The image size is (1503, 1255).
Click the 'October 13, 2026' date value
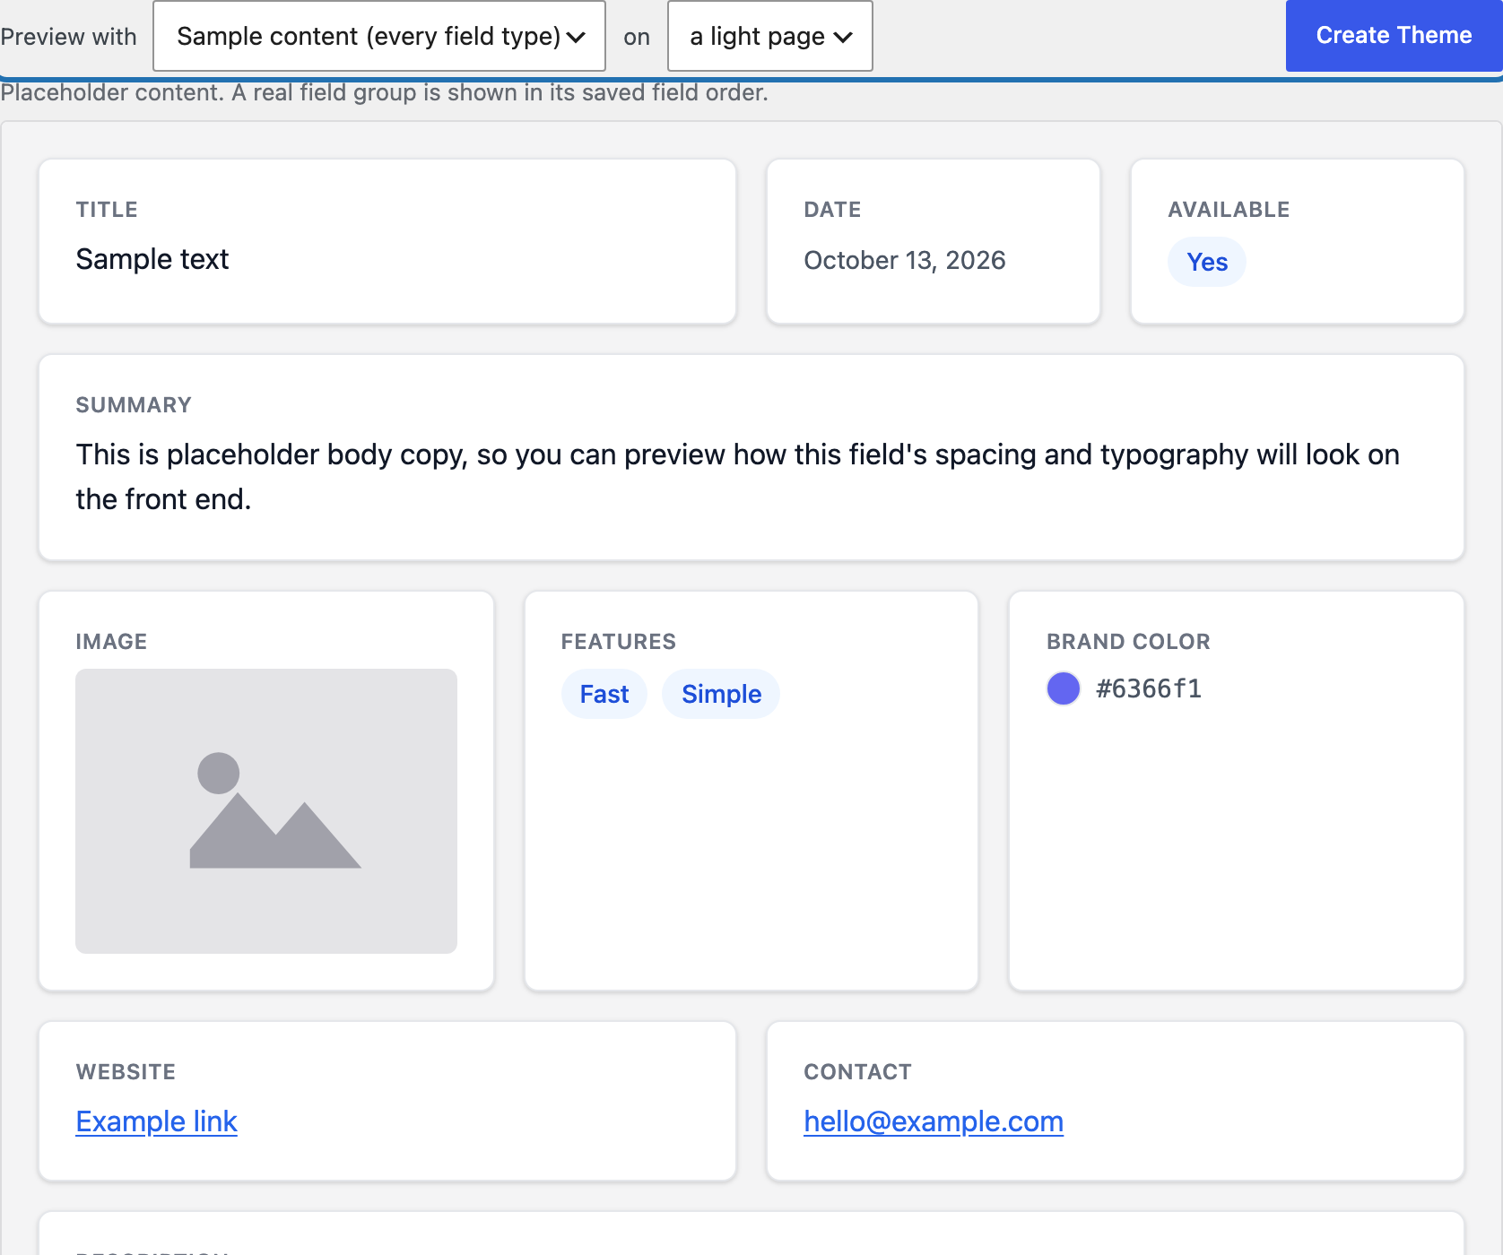(905, 260)
